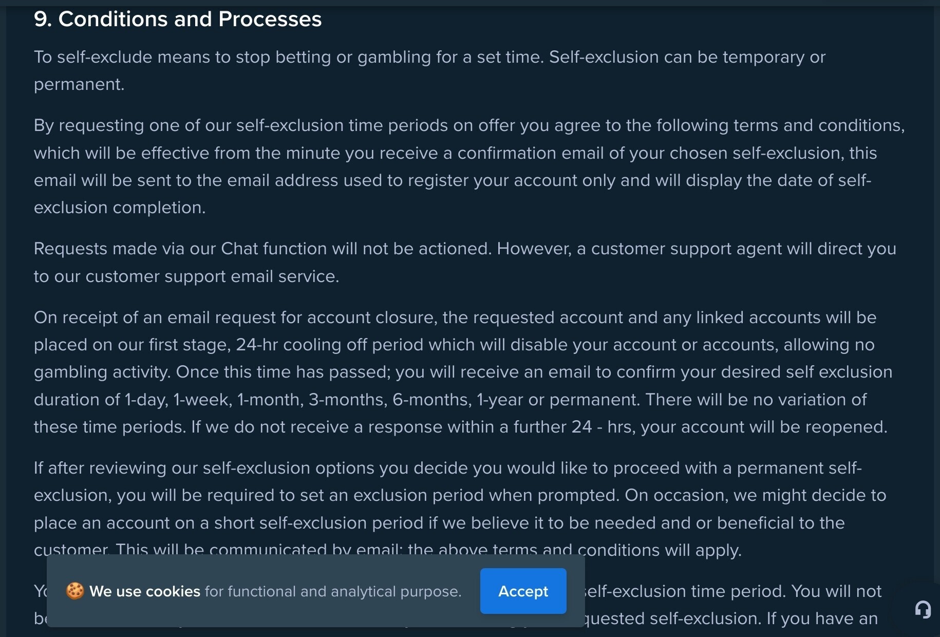Click the line starting "To self-exclude means"
This screenshot has width=940, height=637.
pyautogui.click(x=429, y=57)
